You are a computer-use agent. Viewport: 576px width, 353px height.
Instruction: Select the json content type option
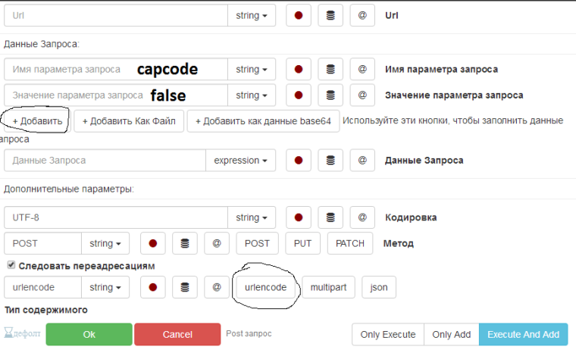379,288
